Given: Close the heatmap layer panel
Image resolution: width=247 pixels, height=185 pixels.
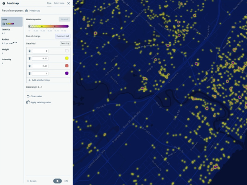Looking at the screenshot, I should pyautogui.click(x=69, y=3).
